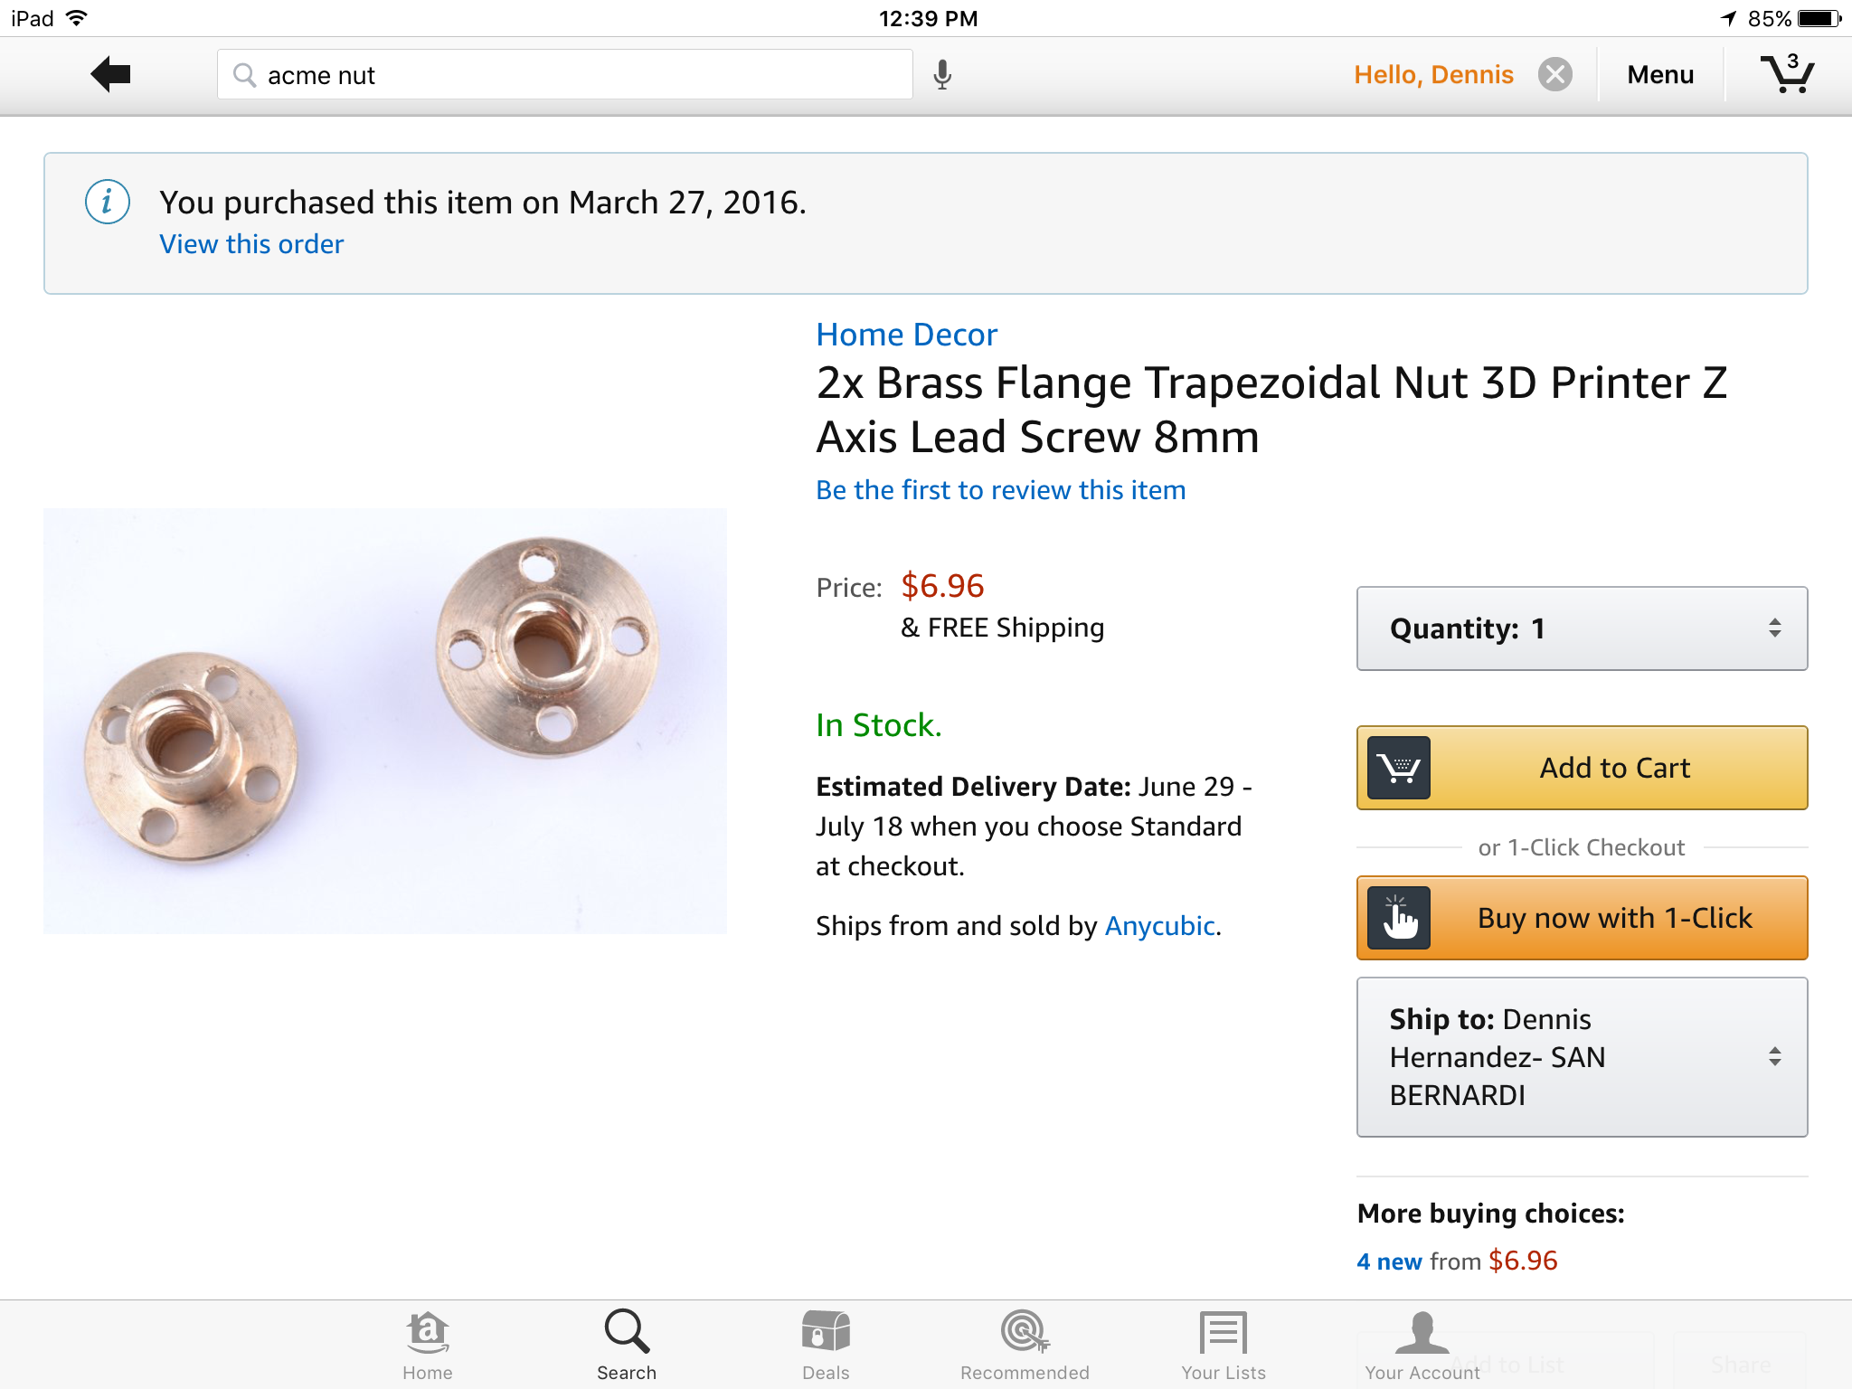Click the Add to Cart button
Viewport: 1852px width, 1389px height.
(x=1582, y=768)
